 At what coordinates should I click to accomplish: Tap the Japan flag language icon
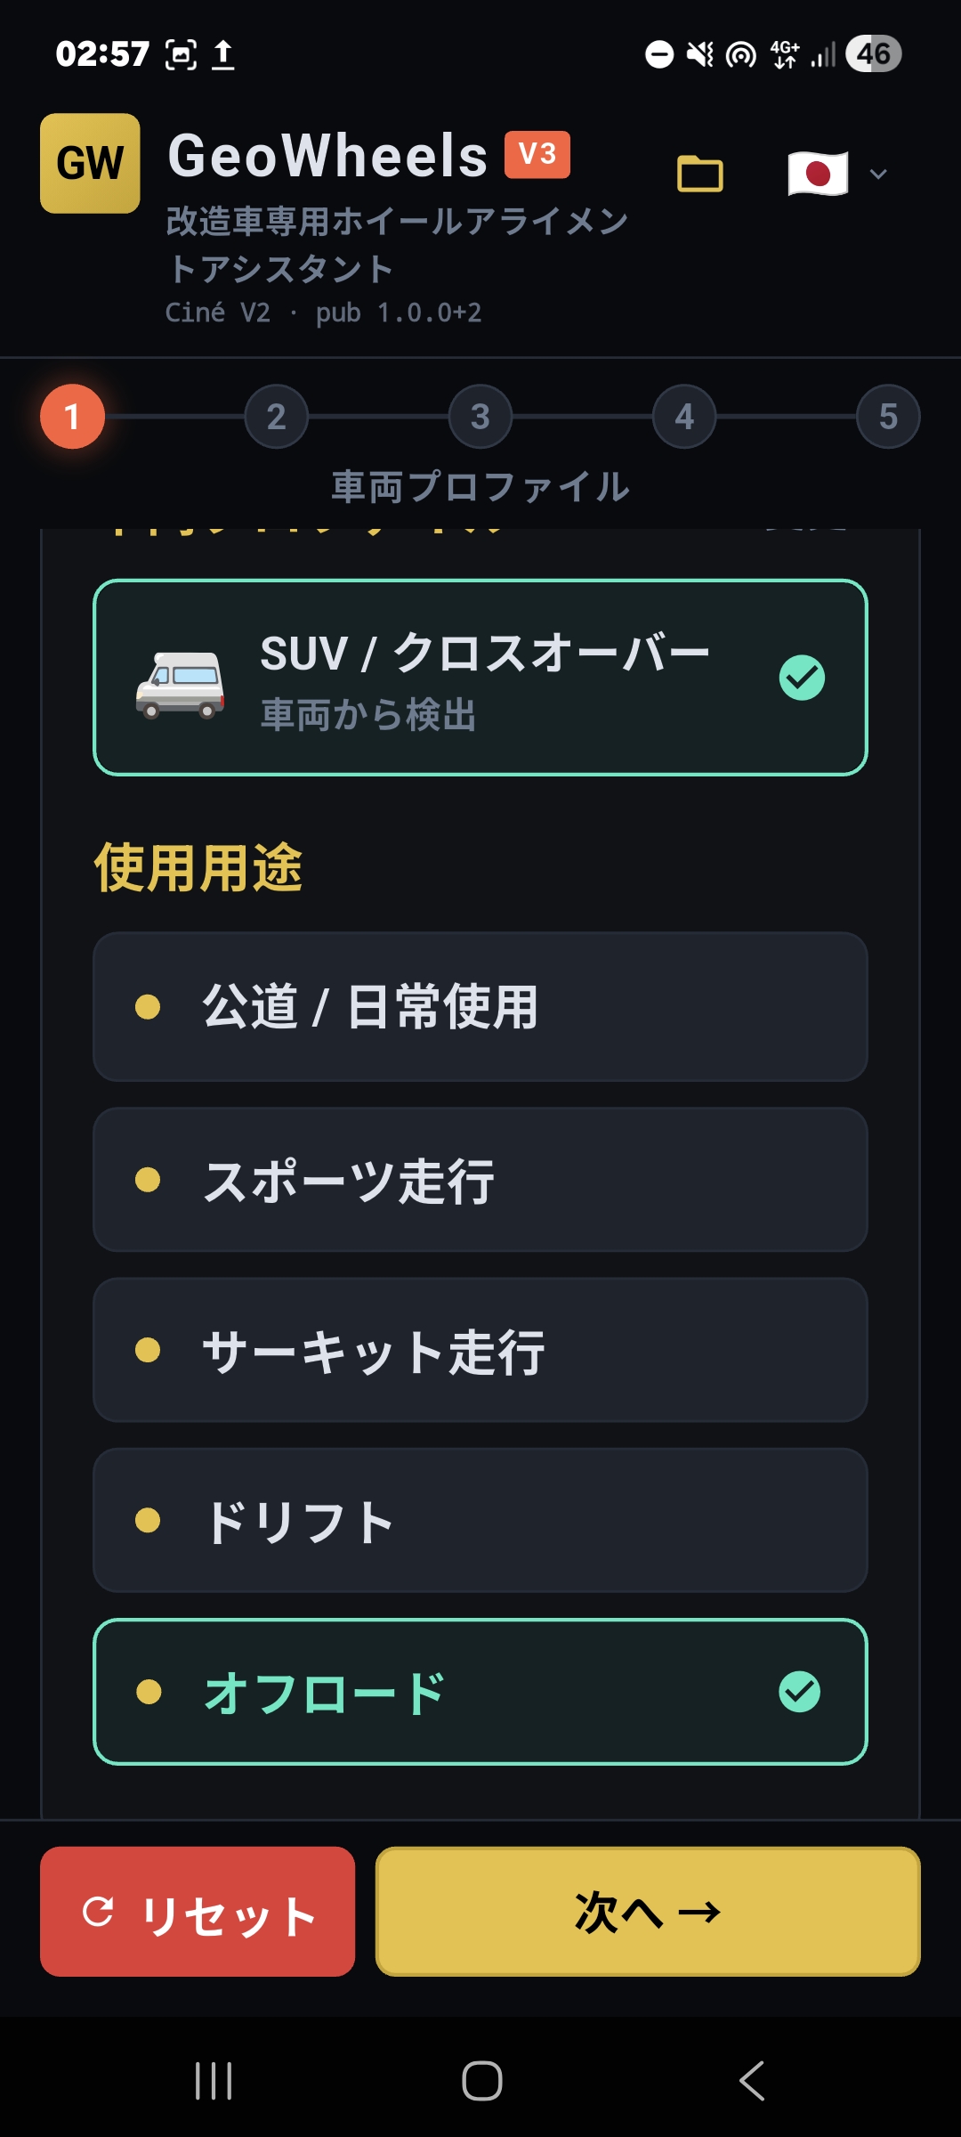point(818,174)
